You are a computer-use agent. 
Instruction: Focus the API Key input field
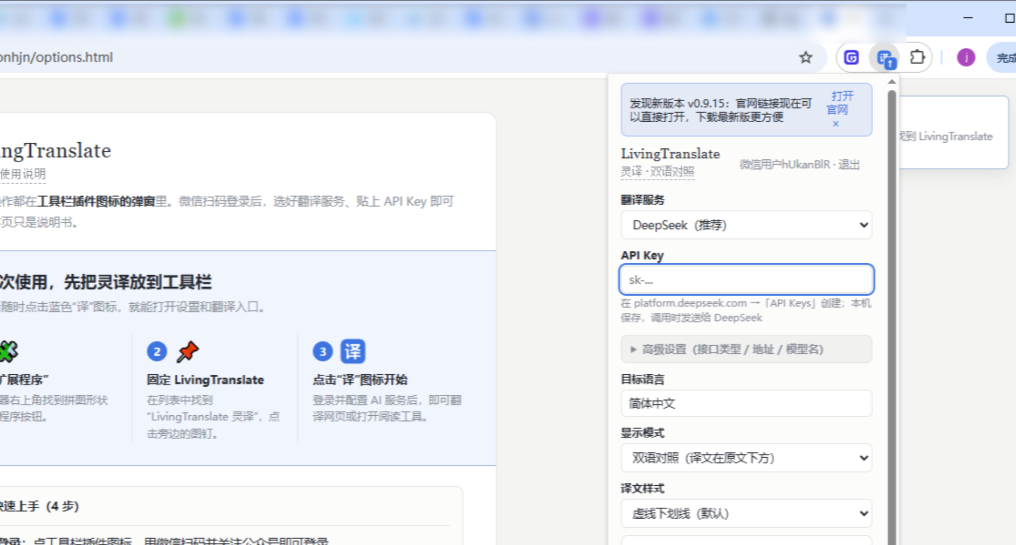747,280
